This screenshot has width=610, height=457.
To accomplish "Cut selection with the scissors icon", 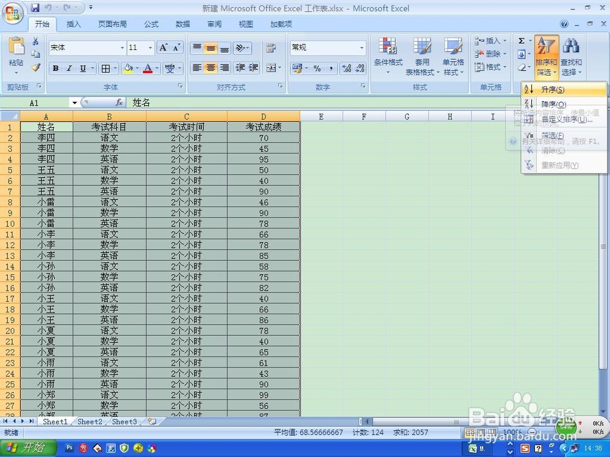I will 35,41.
